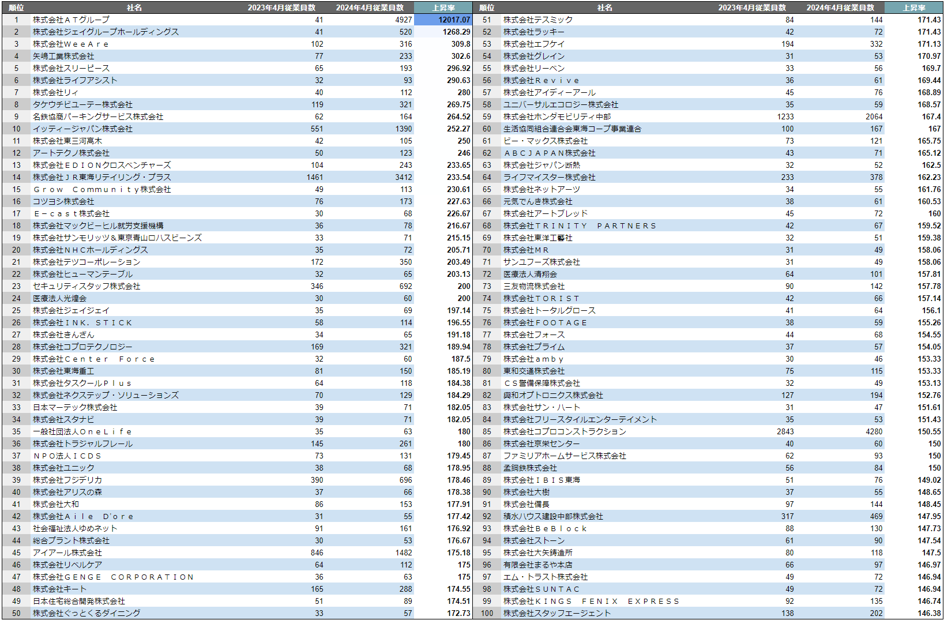The height and width of the screenshot is (620, 944).
Task: Click the cell エム・トラスト株式会社
Action: point(546,577)
